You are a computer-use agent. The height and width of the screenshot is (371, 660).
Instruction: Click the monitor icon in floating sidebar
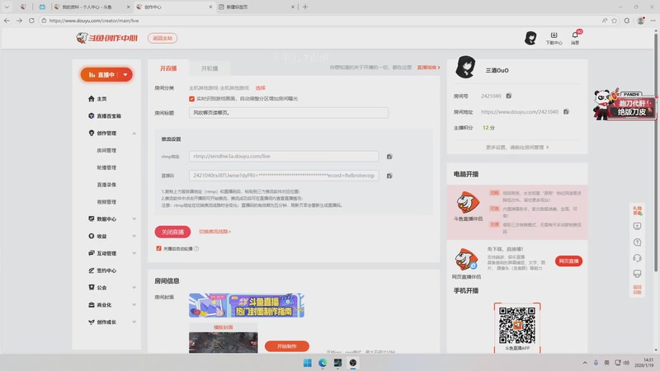tap(637, 274)
